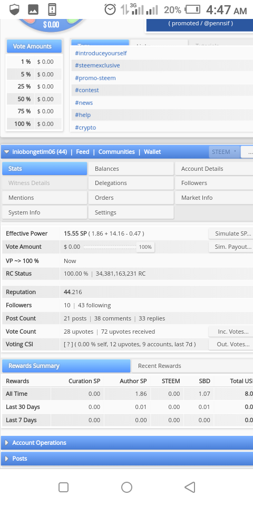This screenshot has width=253, height=506.
Task: Click the Out. Votes... button
Action: [x=231, y=344]
